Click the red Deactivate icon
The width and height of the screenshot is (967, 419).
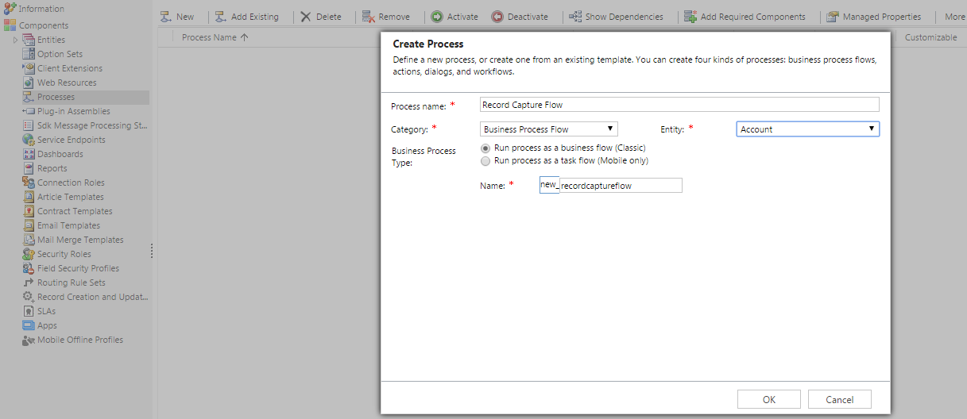tap(497, 17)
